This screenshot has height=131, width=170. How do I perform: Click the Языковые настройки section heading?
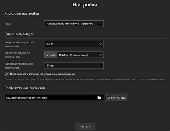(22, 14)
